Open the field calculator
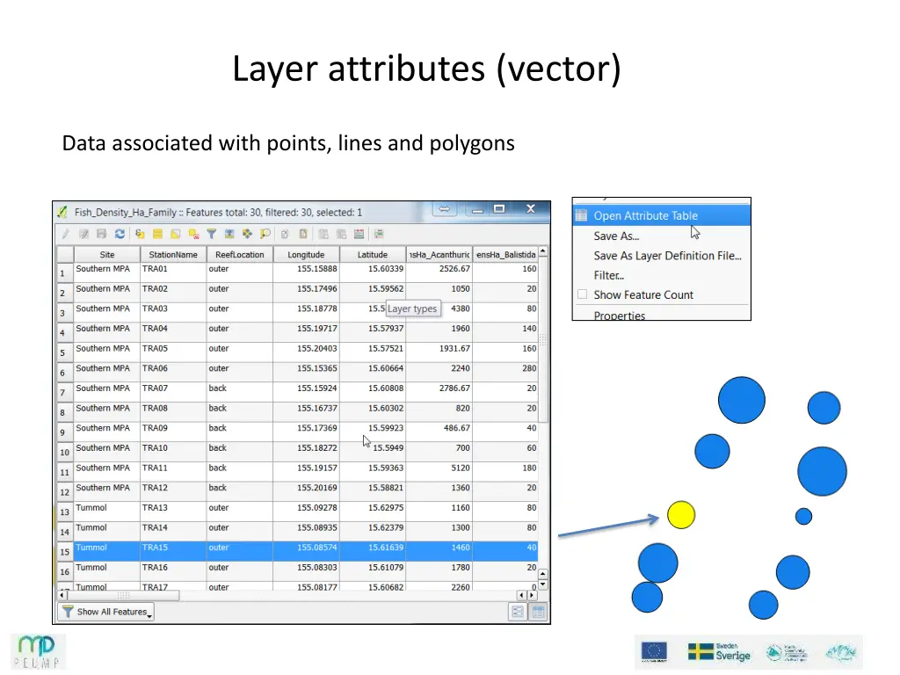Viewport: 900px width, 675px height. [359, 234]
